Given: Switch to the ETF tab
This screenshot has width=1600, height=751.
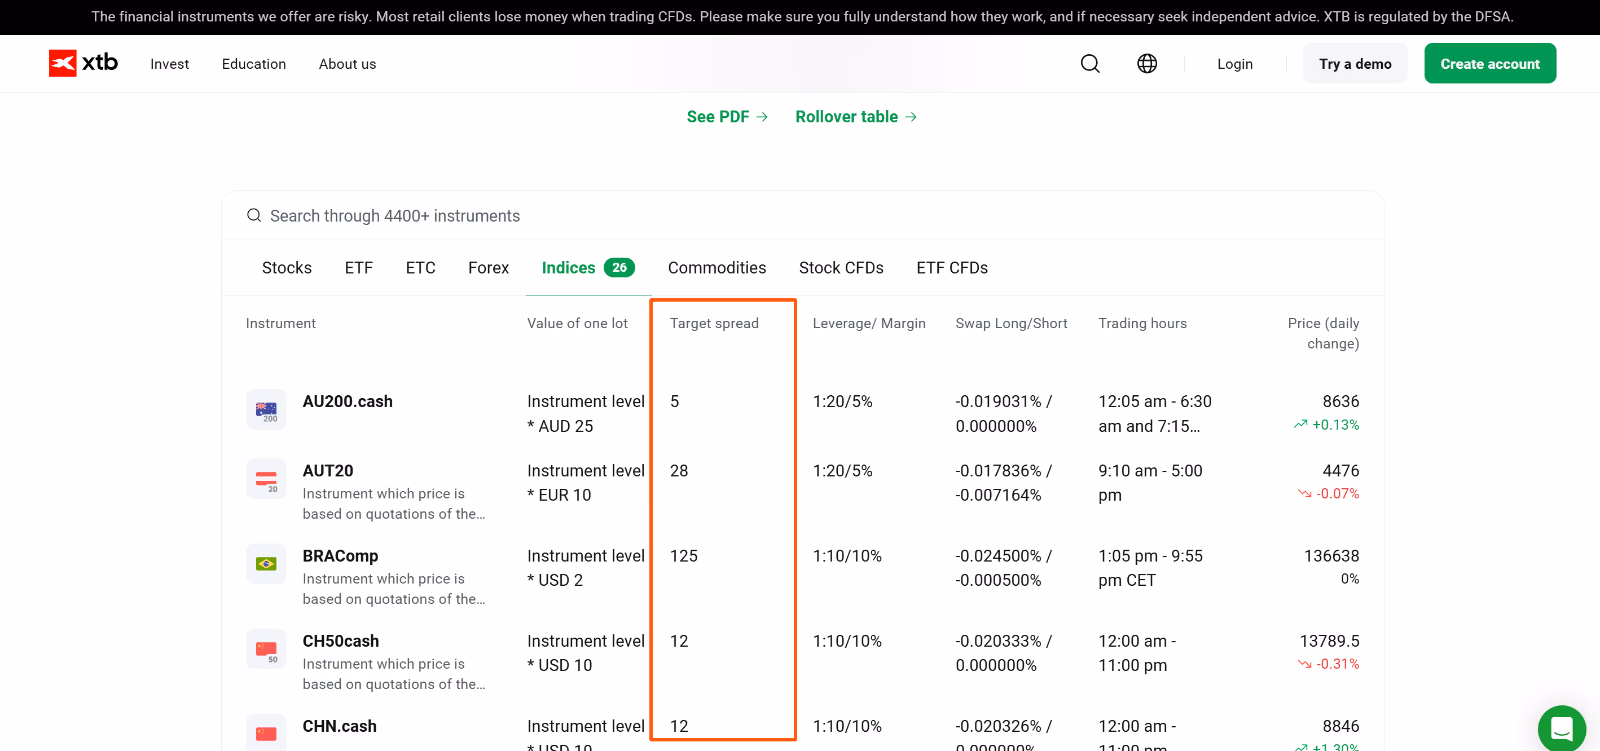Looking at the screenshot, I should [358, 267].
